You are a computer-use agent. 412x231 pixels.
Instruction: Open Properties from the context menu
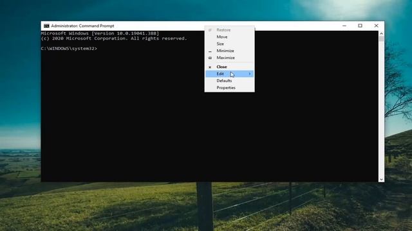coord(229,88)
